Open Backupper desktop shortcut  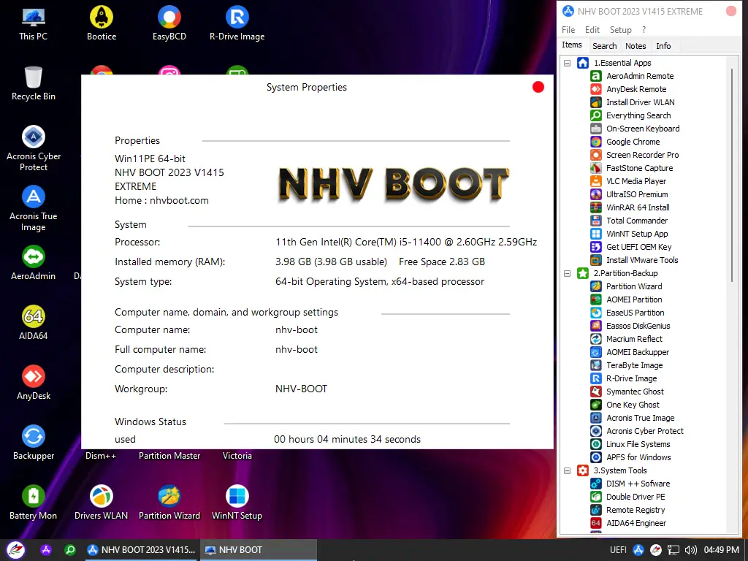34,443
